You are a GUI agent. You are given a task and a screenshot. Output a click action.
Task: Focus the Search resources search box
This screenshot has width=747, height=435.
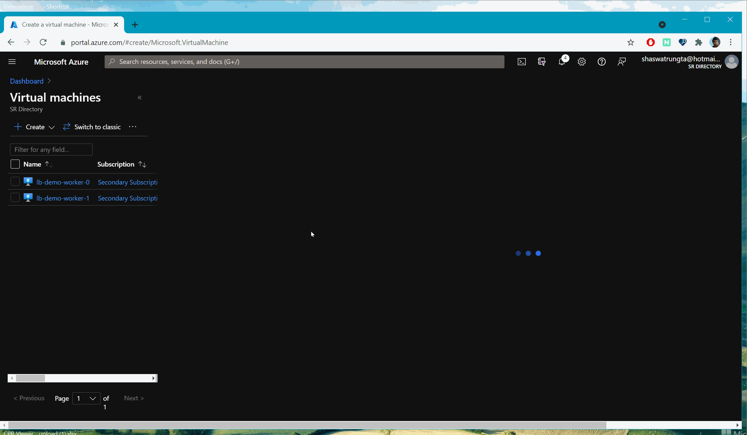point(304,62)
